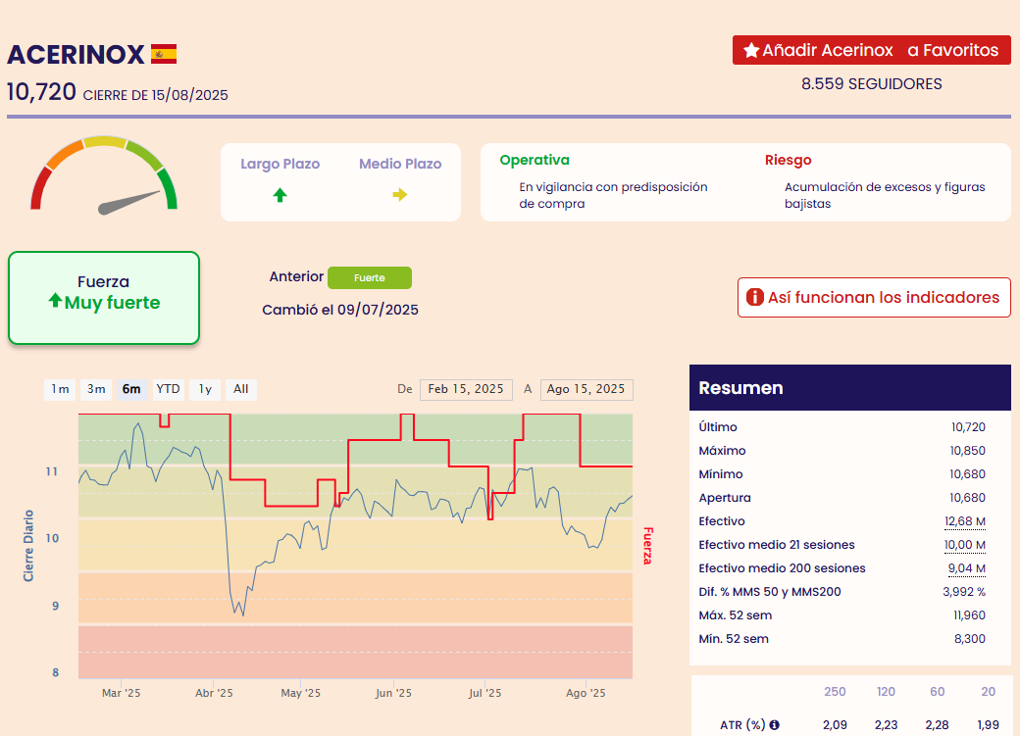Click the Último value 10,720 in Resumen
This screenshot has height=736, width=1020.
click(968, 427)
